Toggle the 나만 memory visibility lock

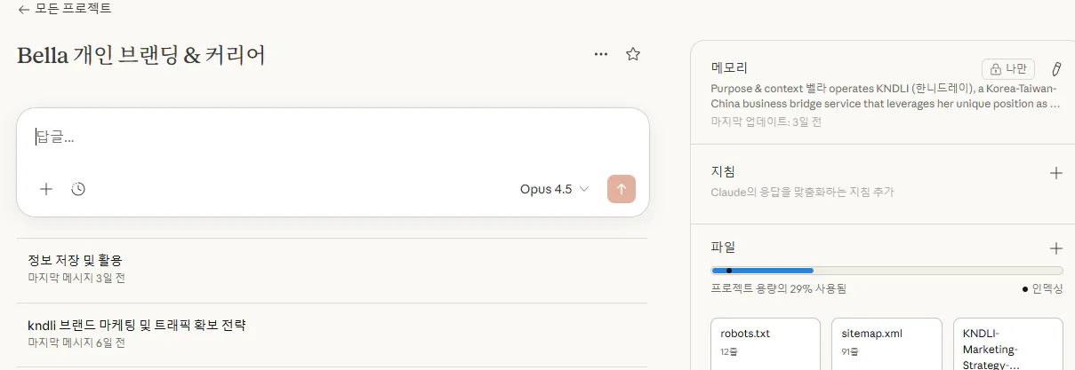pyautogui.click(x=1008, y=68)
